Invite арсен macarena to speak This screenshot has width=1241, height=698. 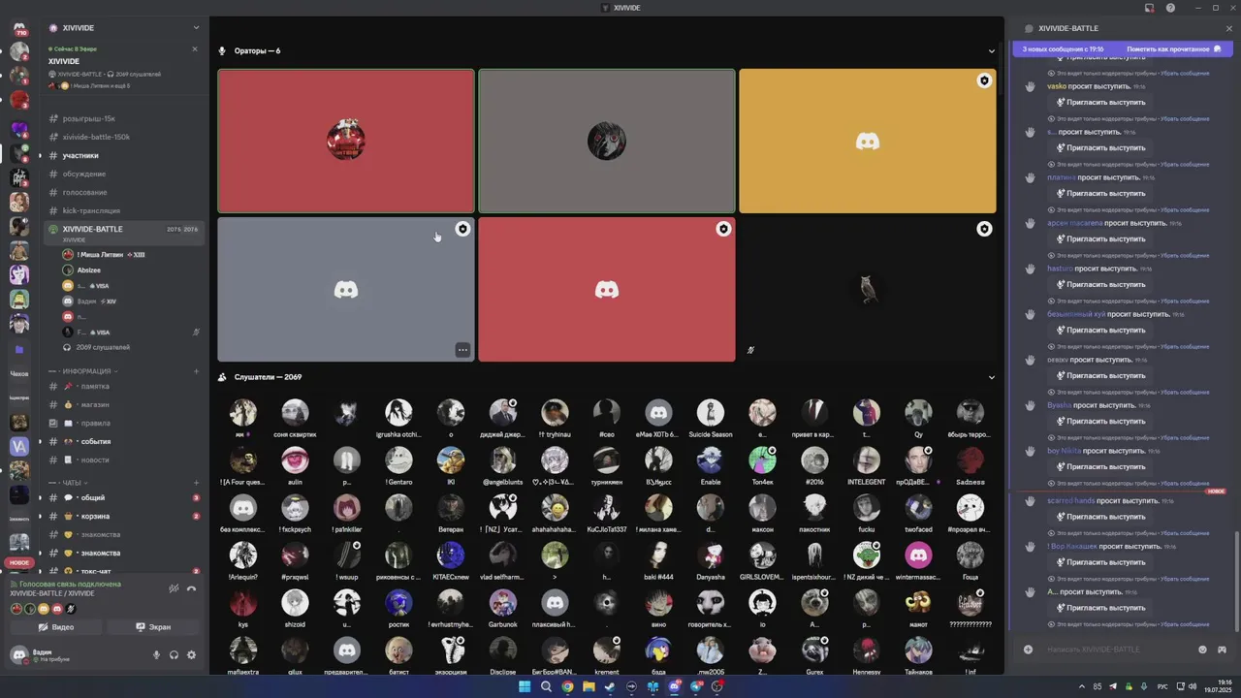(x=1100, y=238)
